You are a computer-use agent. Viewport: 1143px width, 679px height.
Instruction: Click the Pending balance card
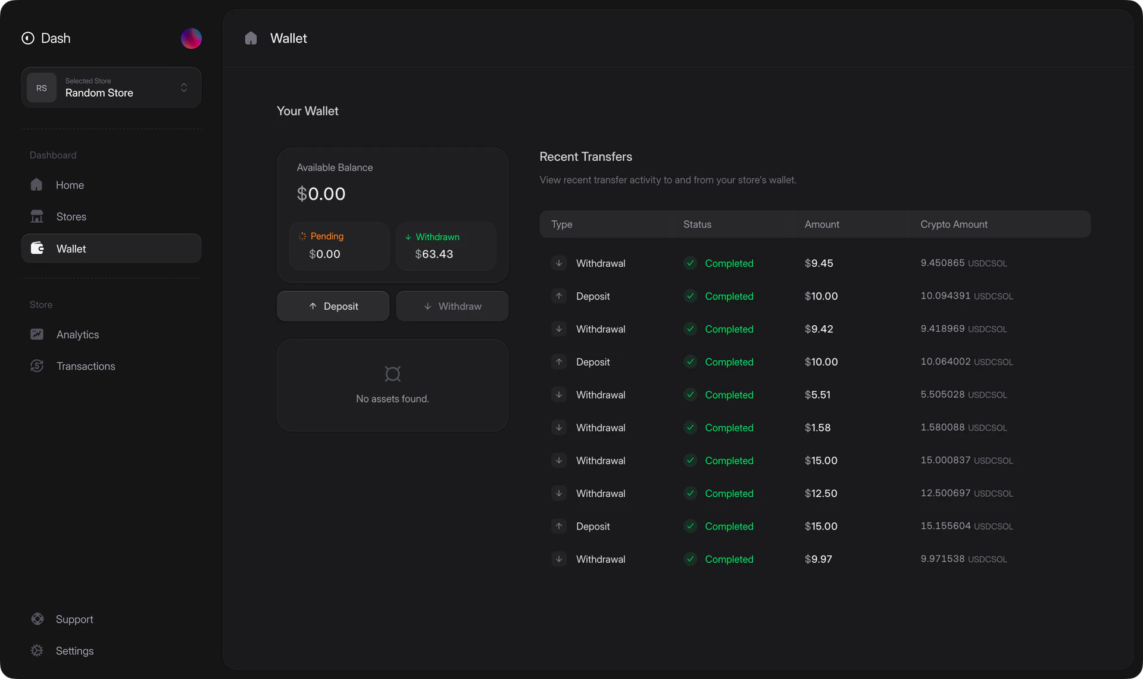tap(339, 246)
